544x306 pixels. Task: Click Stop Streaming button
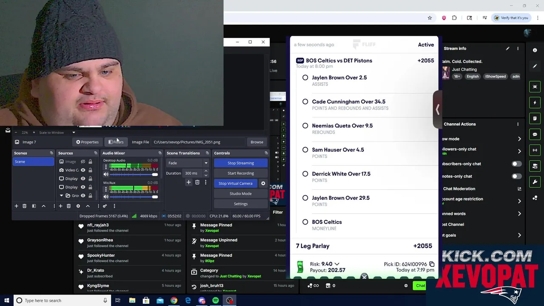[x=241, y=163]
